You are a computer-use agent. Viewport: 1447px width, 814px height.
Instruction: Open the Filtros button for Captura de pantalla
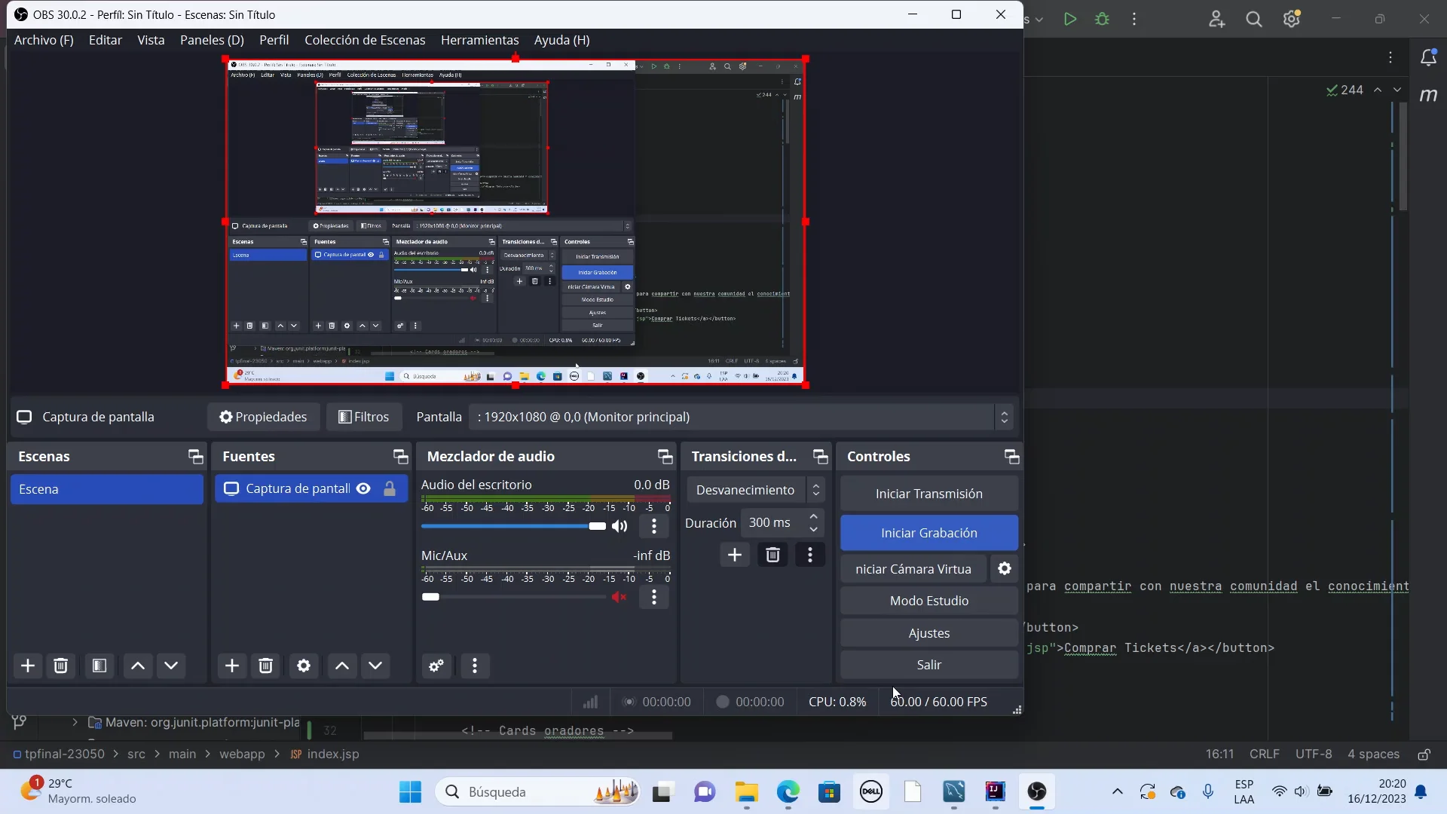pyautogui.click(x=364, y=416)
